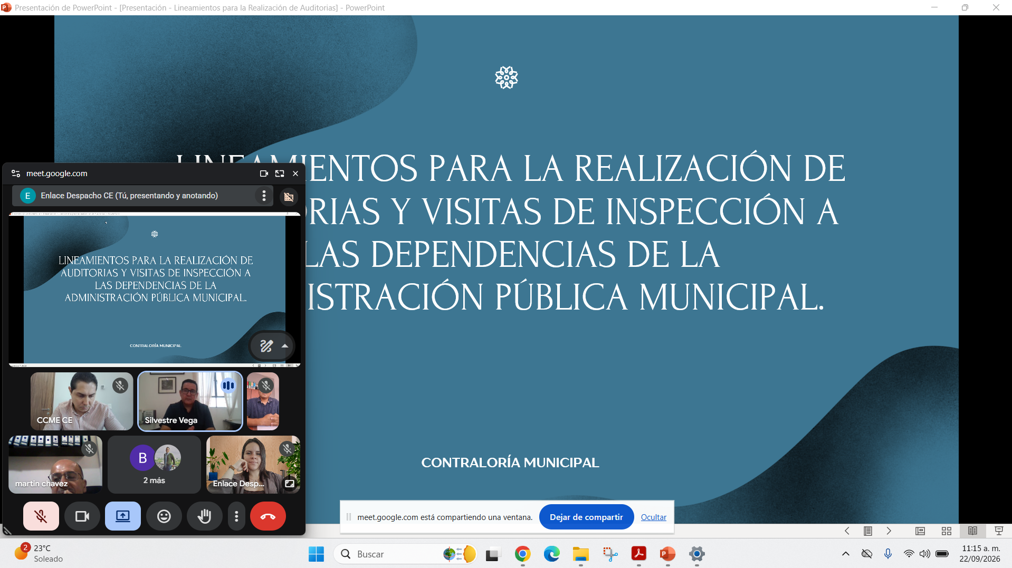Go to next slide arrow
1012x568 pixels.
pyautogui.click(x=889, y=531)
